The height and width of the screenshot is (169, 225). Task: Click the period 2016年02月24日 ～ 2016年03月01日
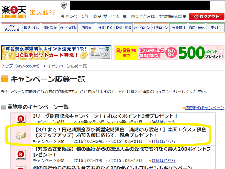tap(108, 141)
